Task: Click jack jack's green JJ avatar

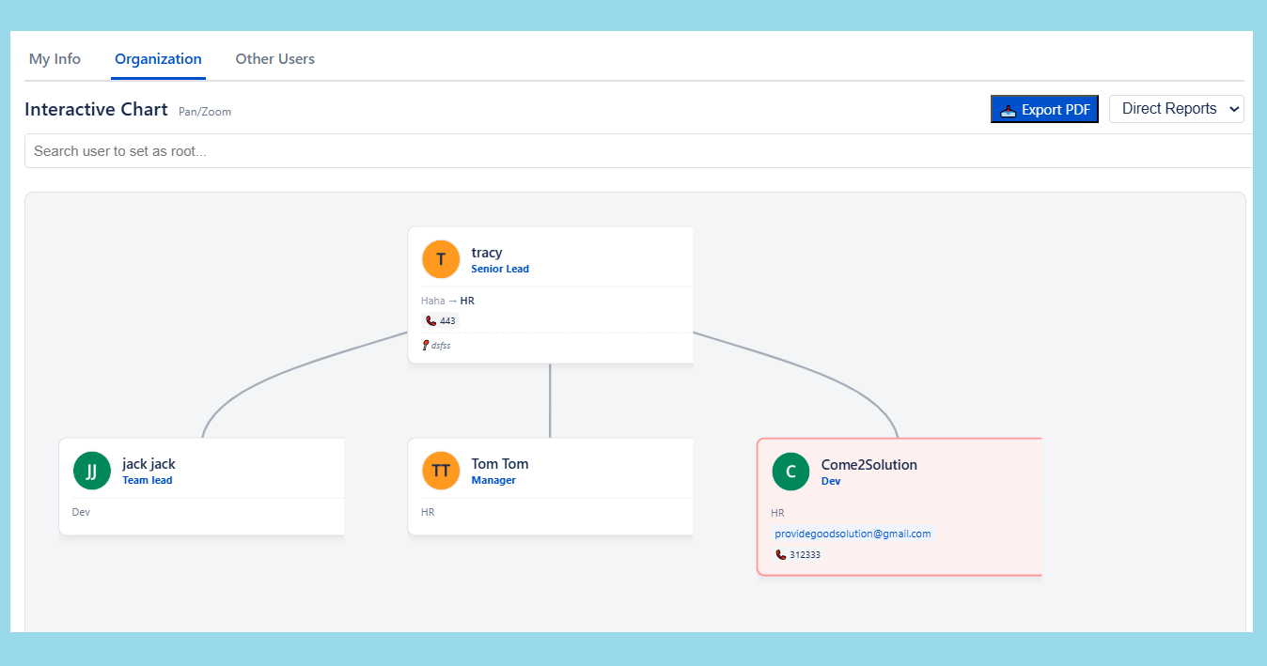Action: (91, 472)
